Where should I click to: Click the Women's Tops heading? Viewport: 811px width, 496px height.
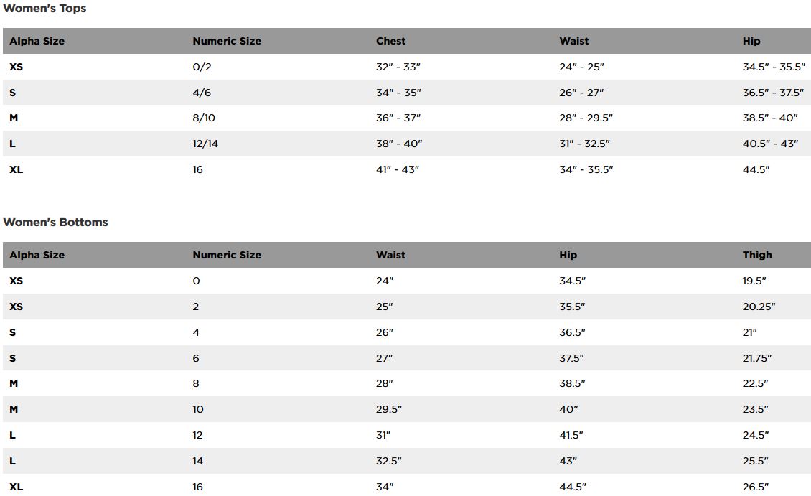tap(44, 9)
